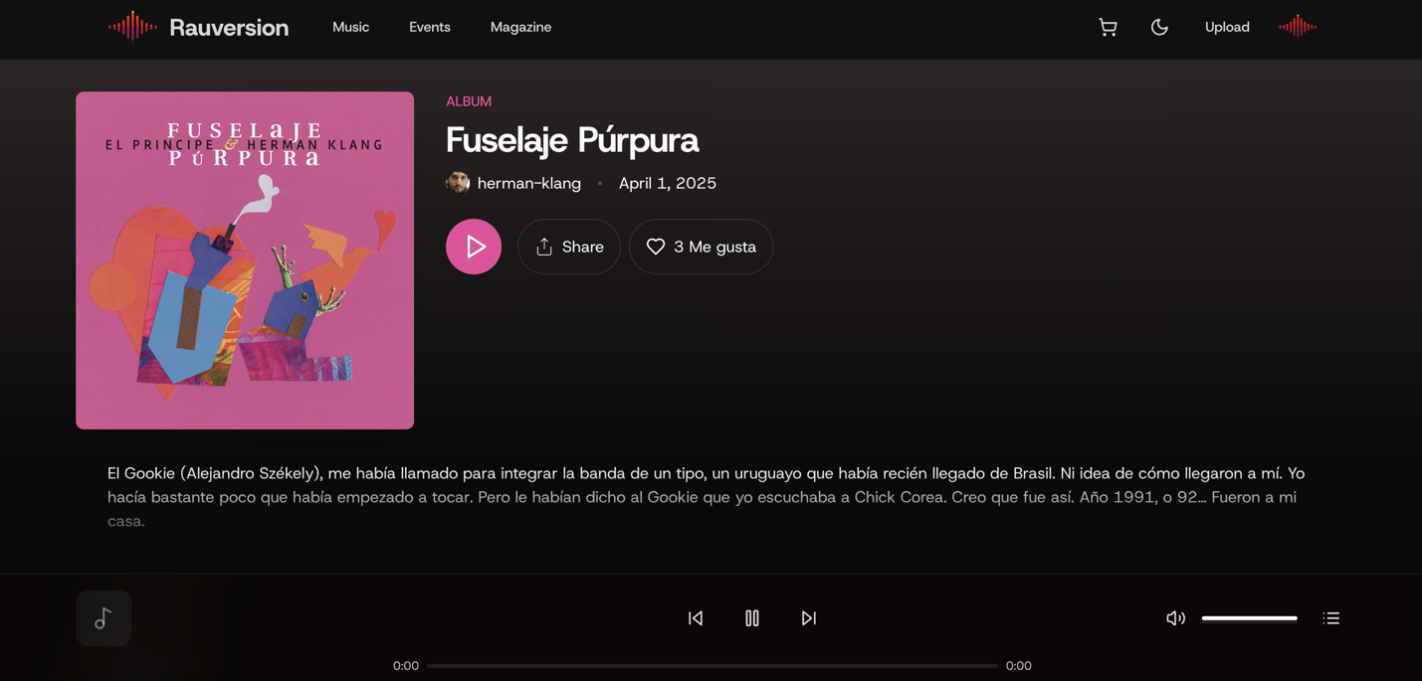This screenshot has width=1422, height=681.
Task: Click the Fuselaje Púrpura album cover
Action: 245,260
